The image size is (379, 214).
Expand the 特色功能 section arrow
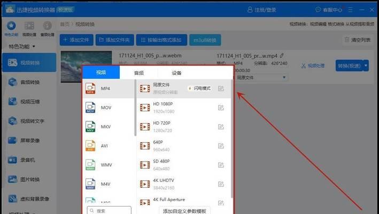[34, 46]
